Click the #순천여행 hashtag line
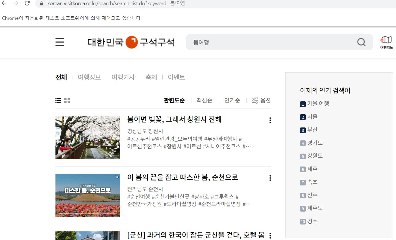The image size is (396, 240). point(183,197)
